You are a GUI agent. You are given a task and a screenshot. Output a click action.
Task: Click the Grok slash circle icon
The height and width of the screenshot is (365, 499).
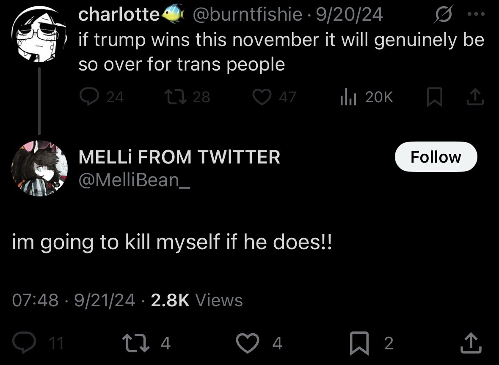pyautogui.click(x=443, y=14)
